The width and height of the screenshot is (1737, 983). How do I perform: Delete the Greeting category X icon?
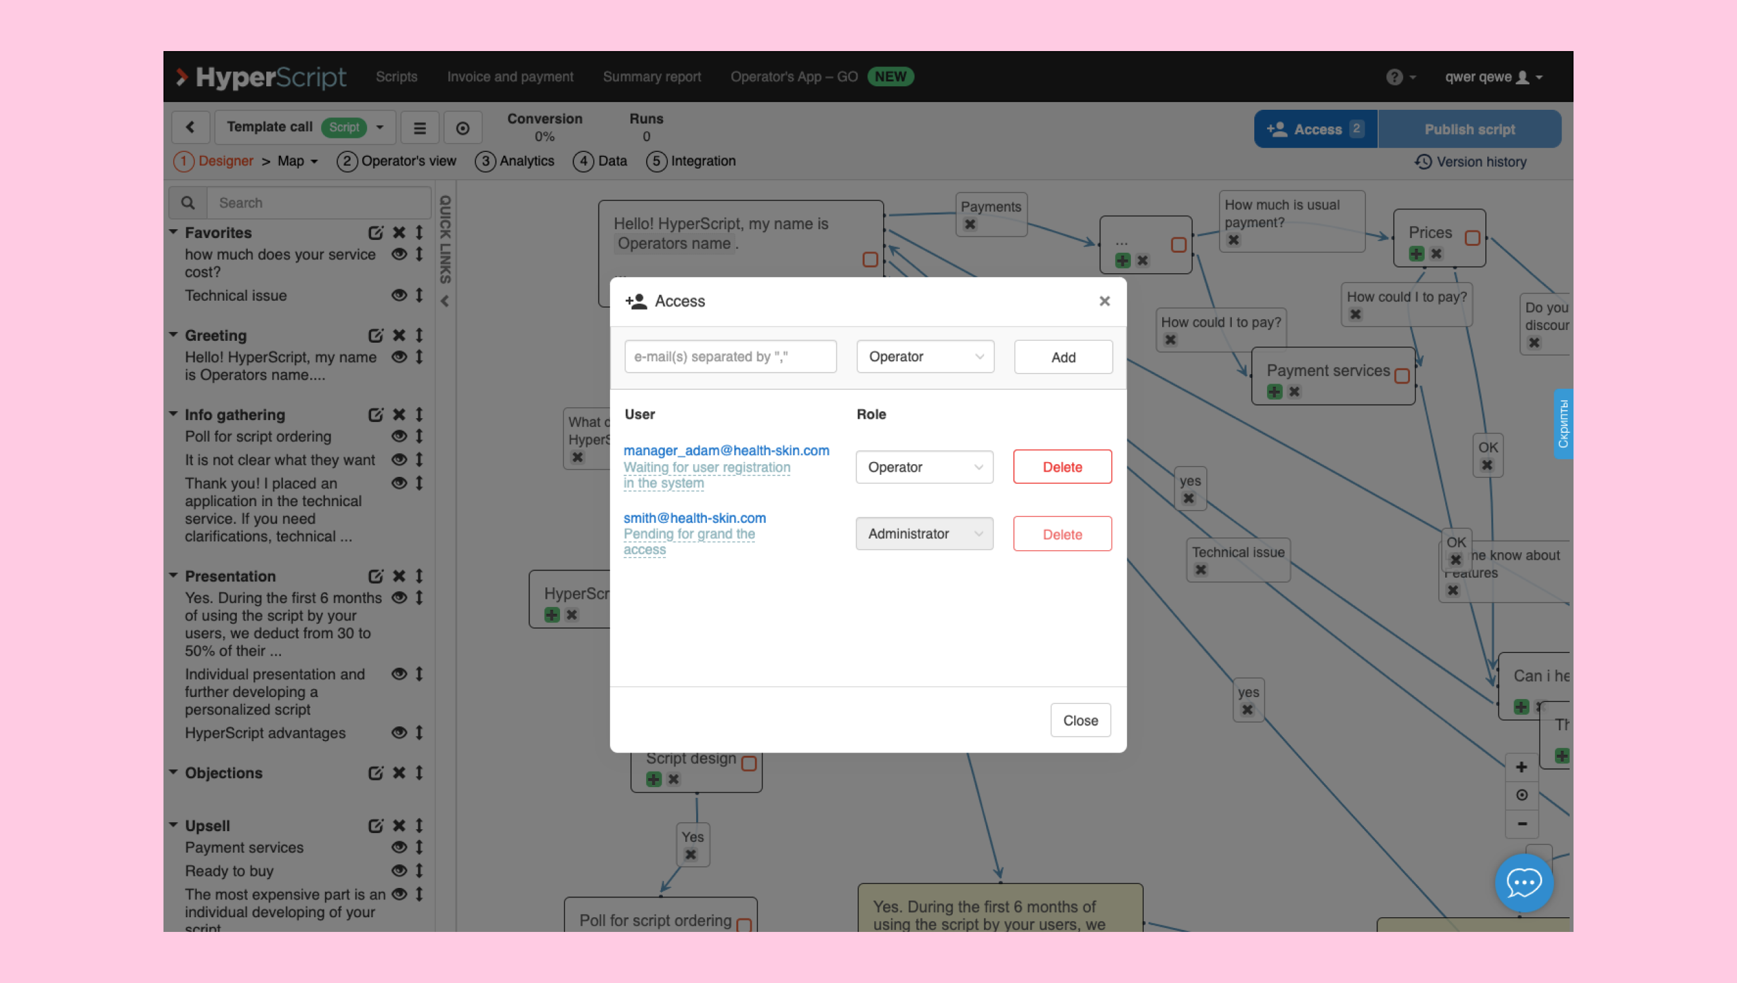coord(398,336)
